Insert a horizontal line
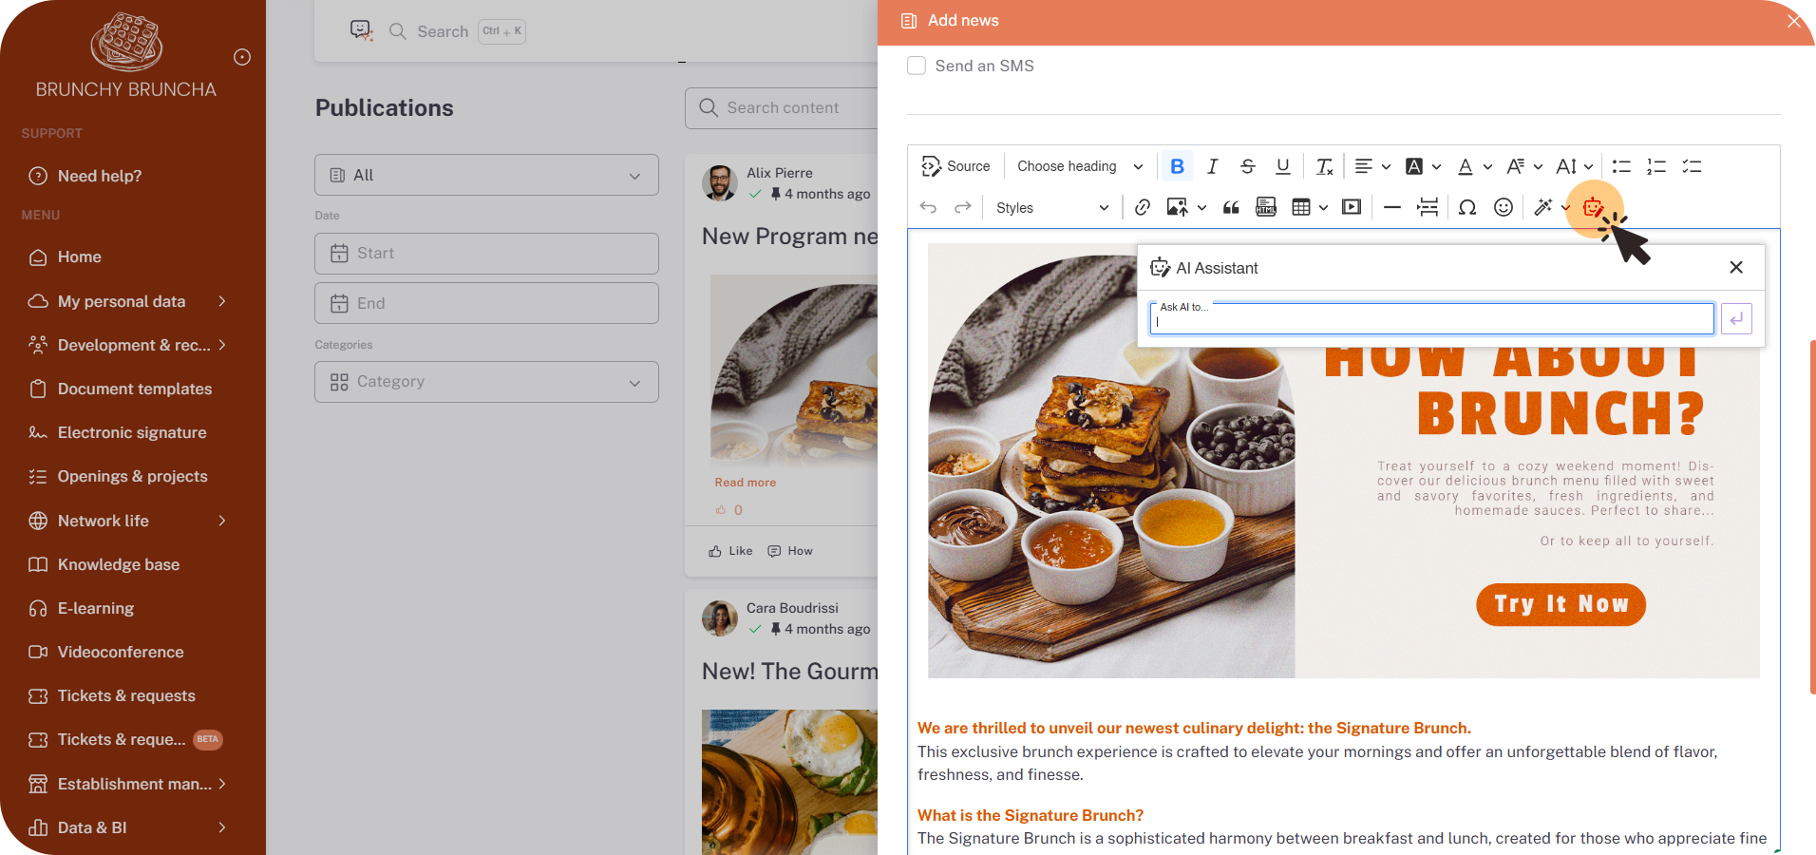This screenshot has height=855, width=1816. point(1392,208)
